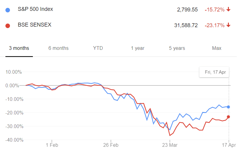Open the BSE SENSEX label
The width and height of the screenshot is (237, 154).
pos(35,25)
